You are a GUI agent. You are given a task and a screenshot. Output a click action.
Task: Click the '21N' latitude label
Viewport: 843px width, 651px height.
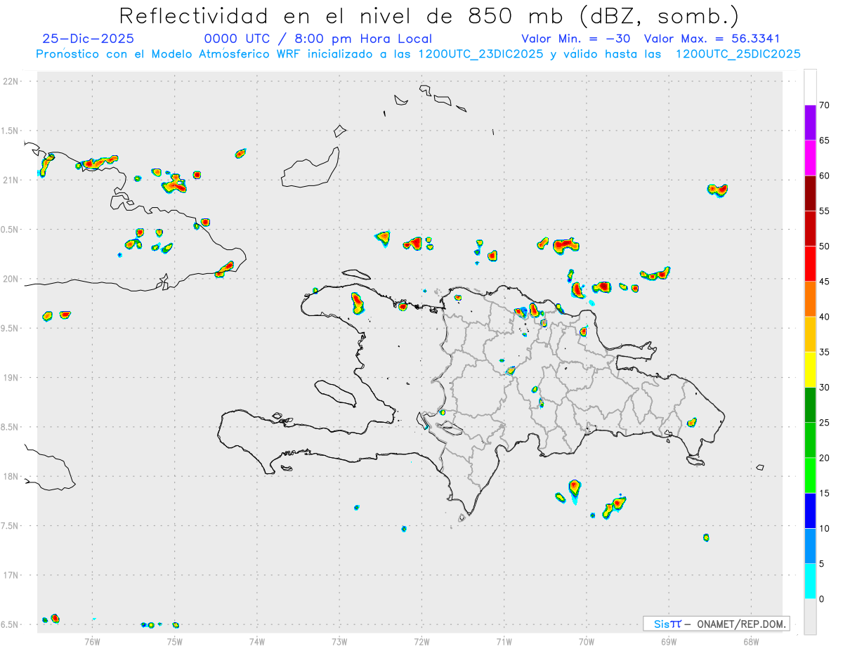pyautogui.click(x=11, y=180)
